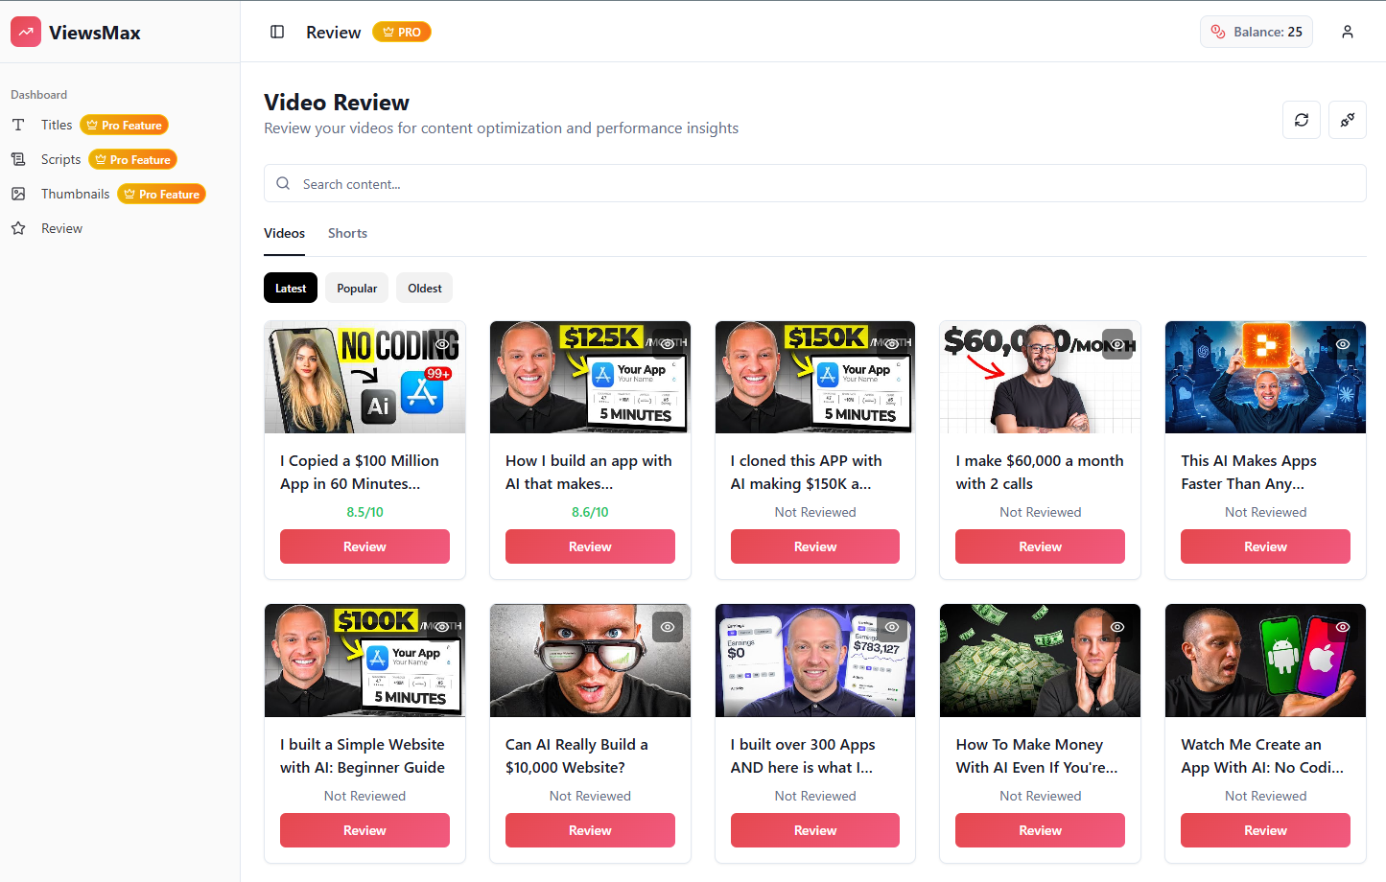Screen dimensions: 1386x882
Task: Switch to the Shorts tab
Action: pos(347,233)
